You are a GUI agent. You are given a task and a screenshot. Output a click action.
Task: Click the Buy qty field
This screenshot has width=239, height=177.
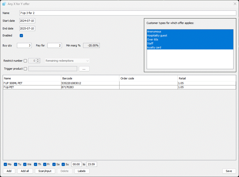click(24, 45)
